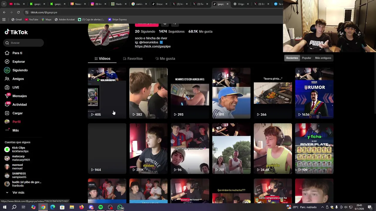376x211 pixels.
Task: Open the Adobe Acrobat bookmark
Action: coord(65,20)
